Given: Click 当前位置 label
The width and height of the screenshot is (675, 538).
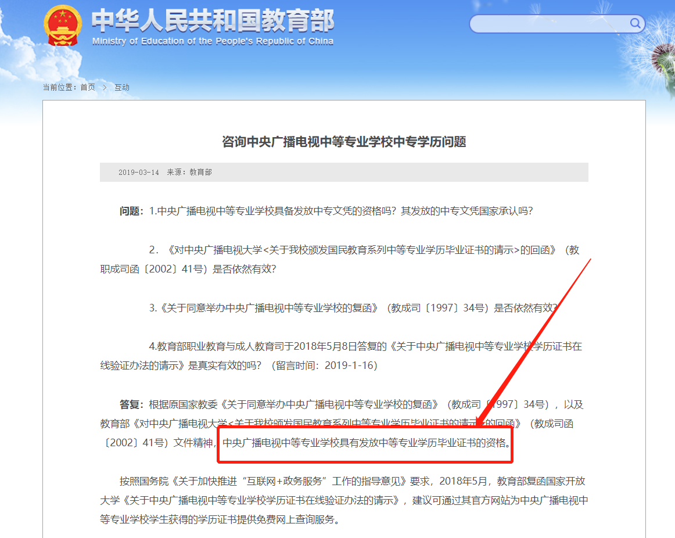Looking at the screenshot, I should (59, 87).
